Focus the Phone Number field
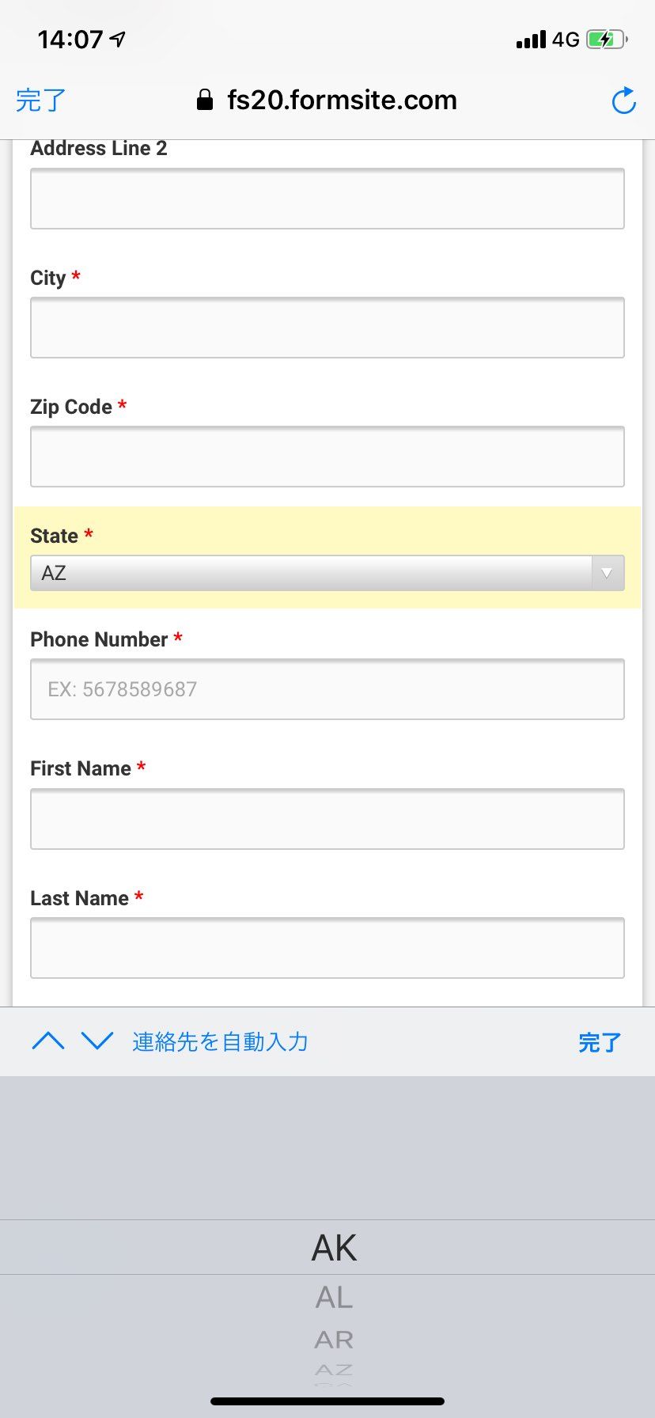The height and width of the screenshot is (1418, 655). pos(327,689)
